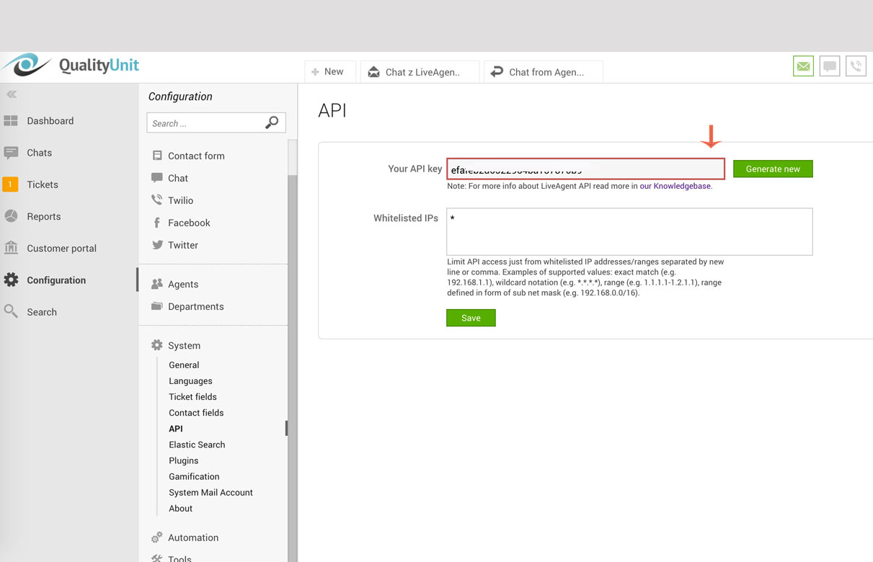Click the Your API key field

pyautogui.click(x=585, y=169)
